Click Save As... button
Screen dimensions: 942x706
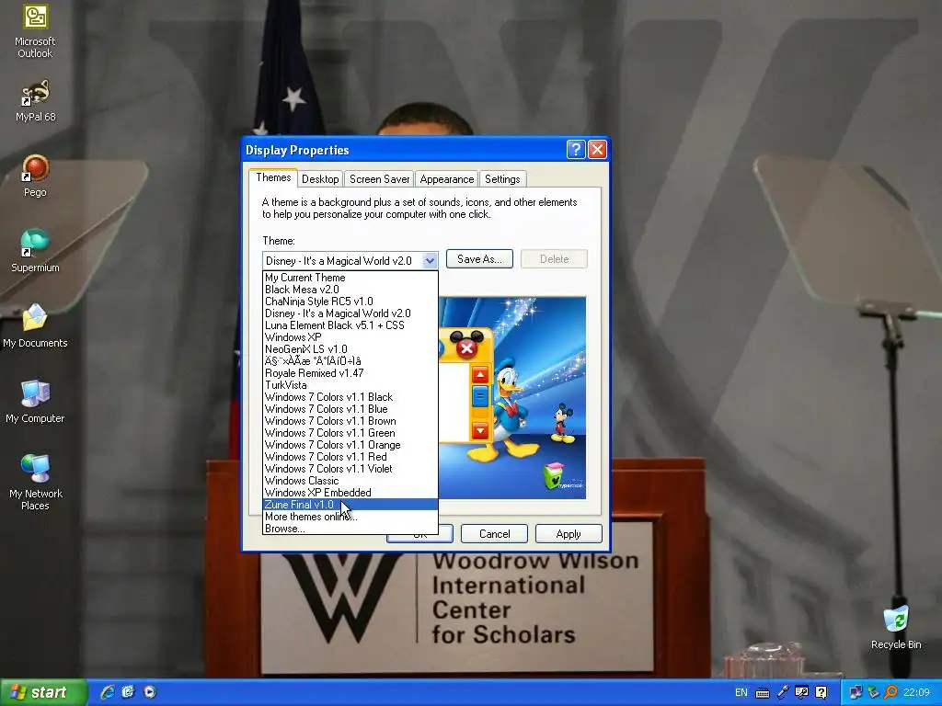[479, 258]
